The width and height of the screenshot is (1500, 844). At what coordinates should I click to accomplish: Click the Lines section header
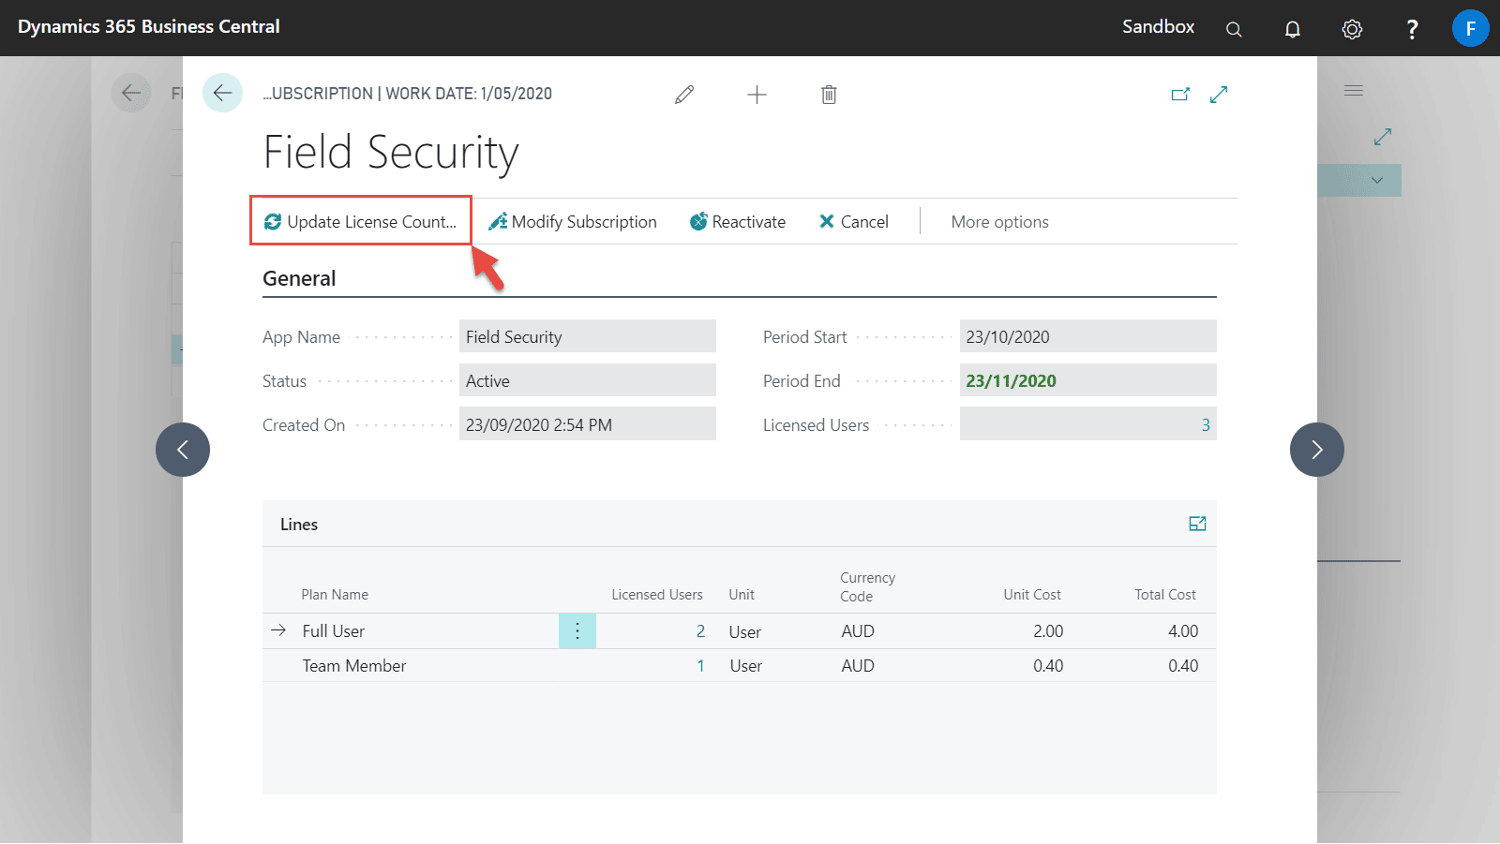click(x=299, y=525)
